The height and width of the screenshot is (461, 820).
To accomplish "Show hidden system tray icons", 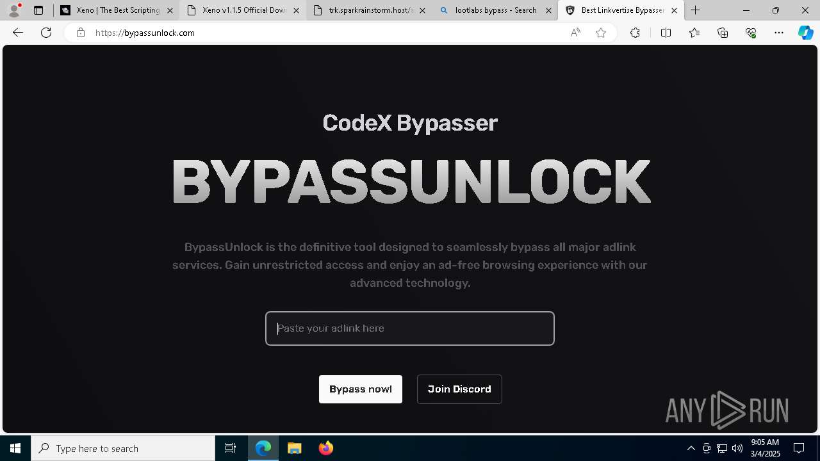I will pyautogui.click(x=691, y=448).
